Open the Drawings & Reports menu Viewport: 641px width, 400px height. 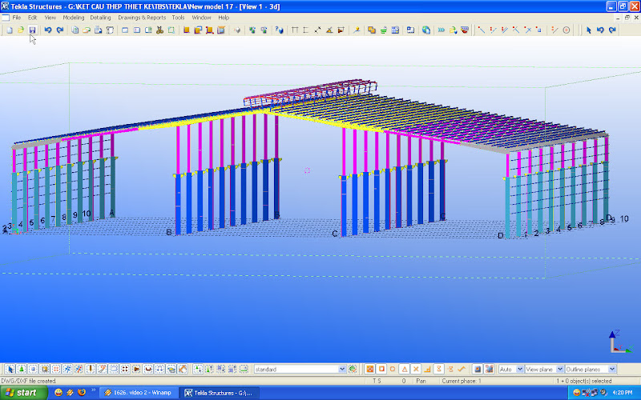click(x=142, y=17)
